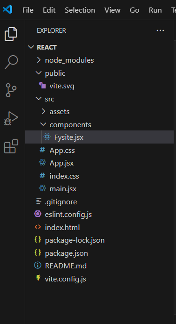The height and width of the screenshot is (324, 176).
Task: Click the ESLint icon beside eslint.config.js
Action: tap(38, 214)
